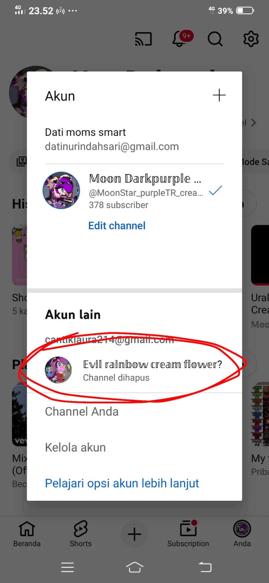Switch to Evil rainbow cream flower account
Screen dimensions: 269x583
[x=134, y=370]
